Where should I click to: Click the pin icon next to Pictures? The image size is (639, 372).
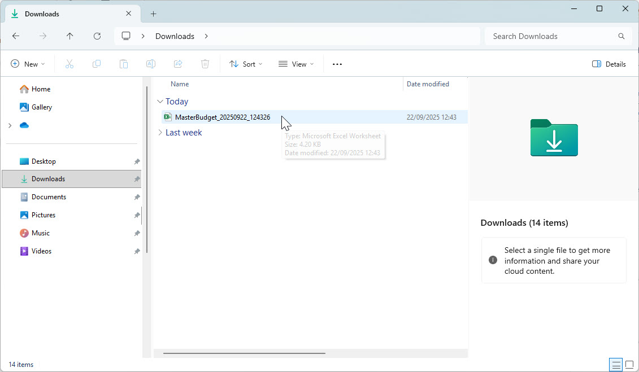click(x=137, y=215)
